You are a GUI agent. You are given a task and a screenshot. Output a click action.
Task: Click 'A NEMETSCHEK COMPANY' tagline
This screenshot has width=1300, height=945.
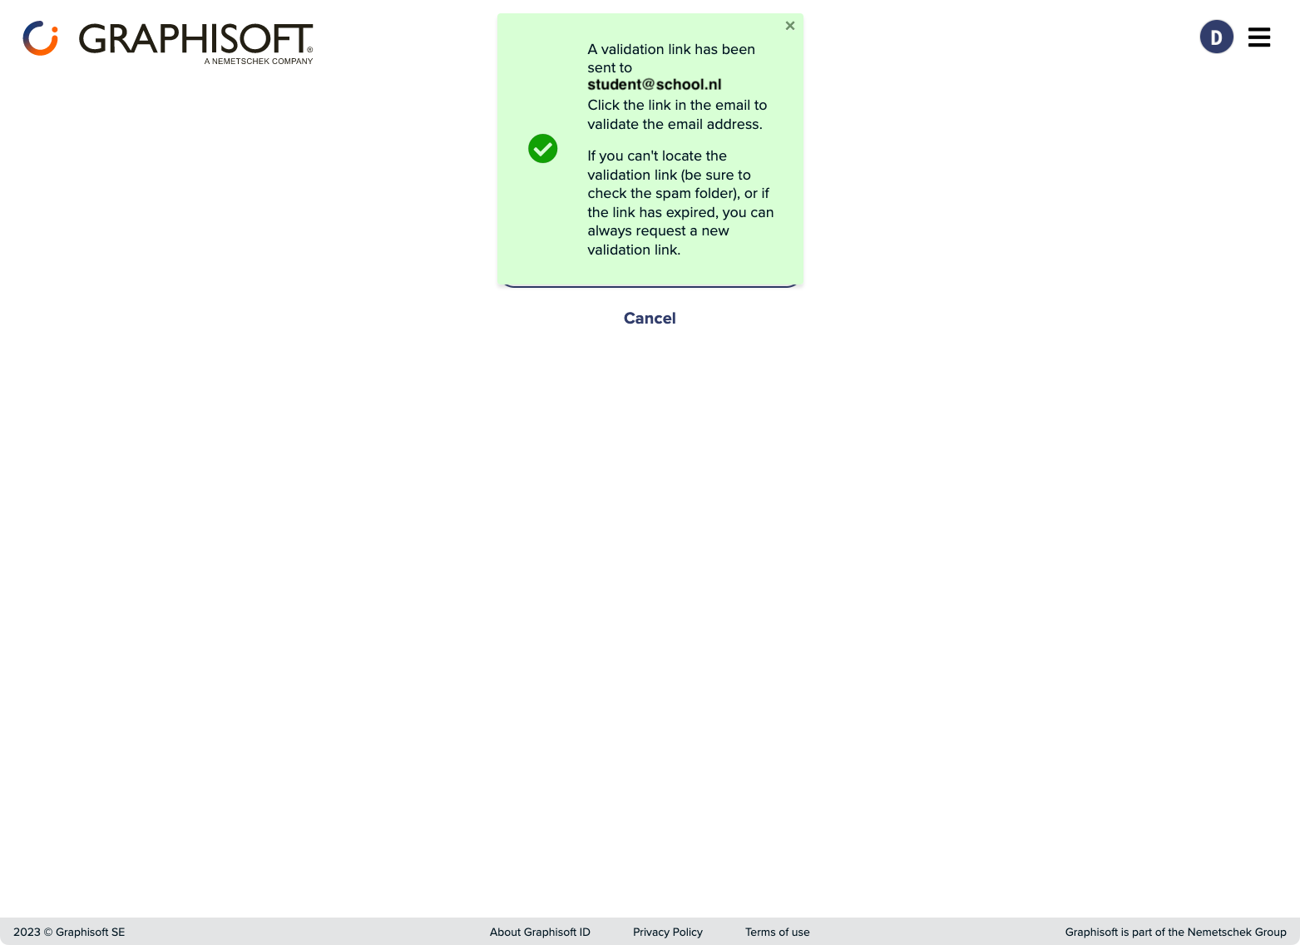pos(259,61)
